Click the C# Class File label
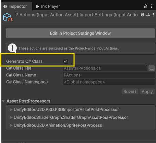 (19, 68)
